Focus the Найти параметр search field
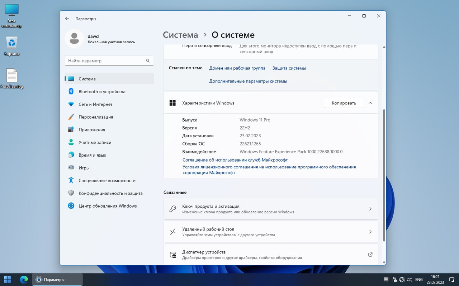 (x=109, y=61)
